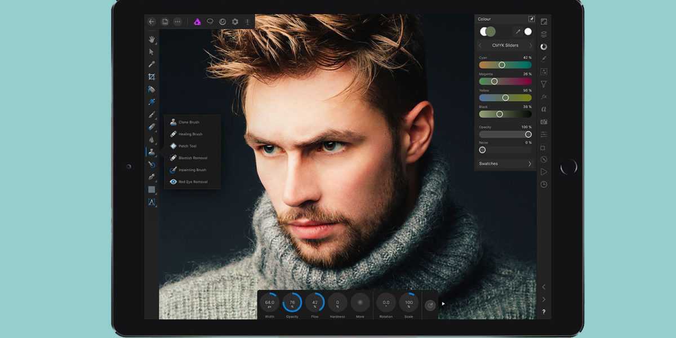Open the Text tool at toolbar bottom

coord(152,202)
